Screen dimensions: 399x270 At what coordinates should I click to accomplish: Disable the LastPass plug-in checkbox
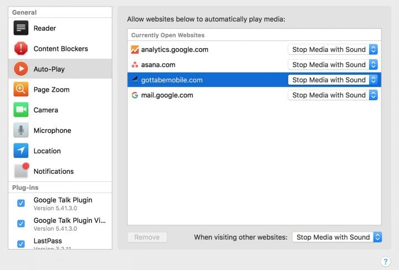(21, 244)
